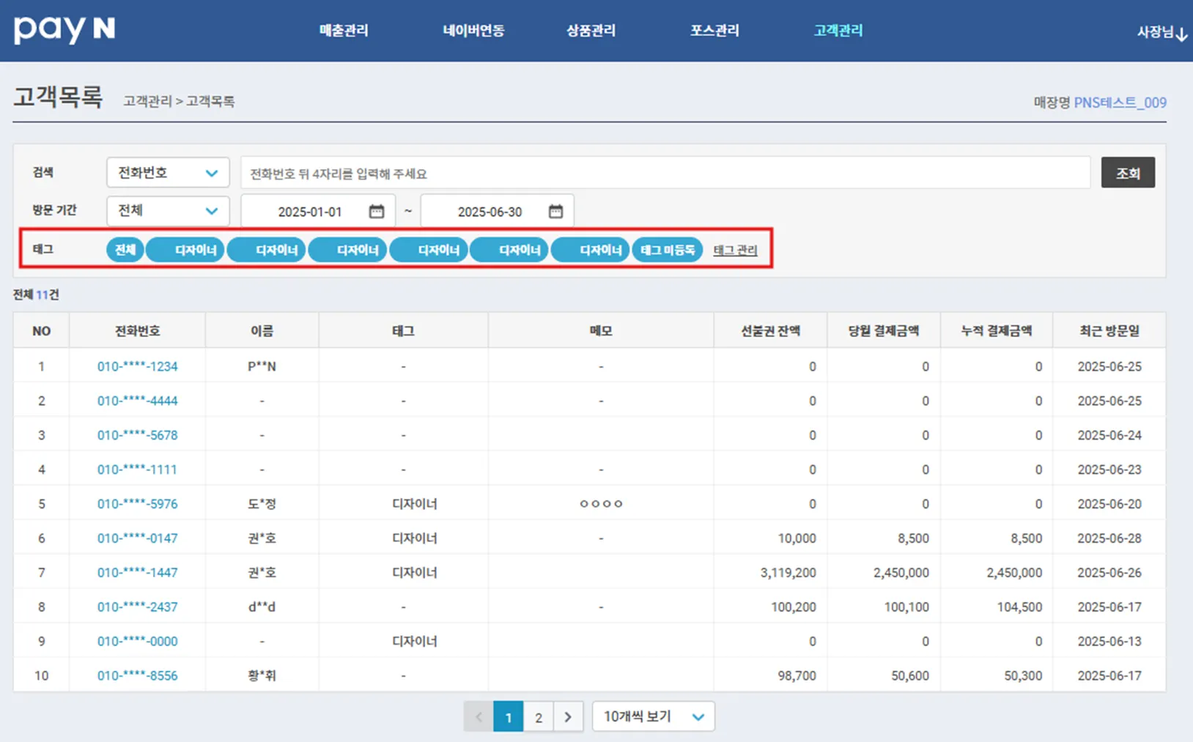This screenshot has width=1193, height=742.
Task: Open customer 010-****-0147
Action: pyautogui.click(x=137, y=538)
